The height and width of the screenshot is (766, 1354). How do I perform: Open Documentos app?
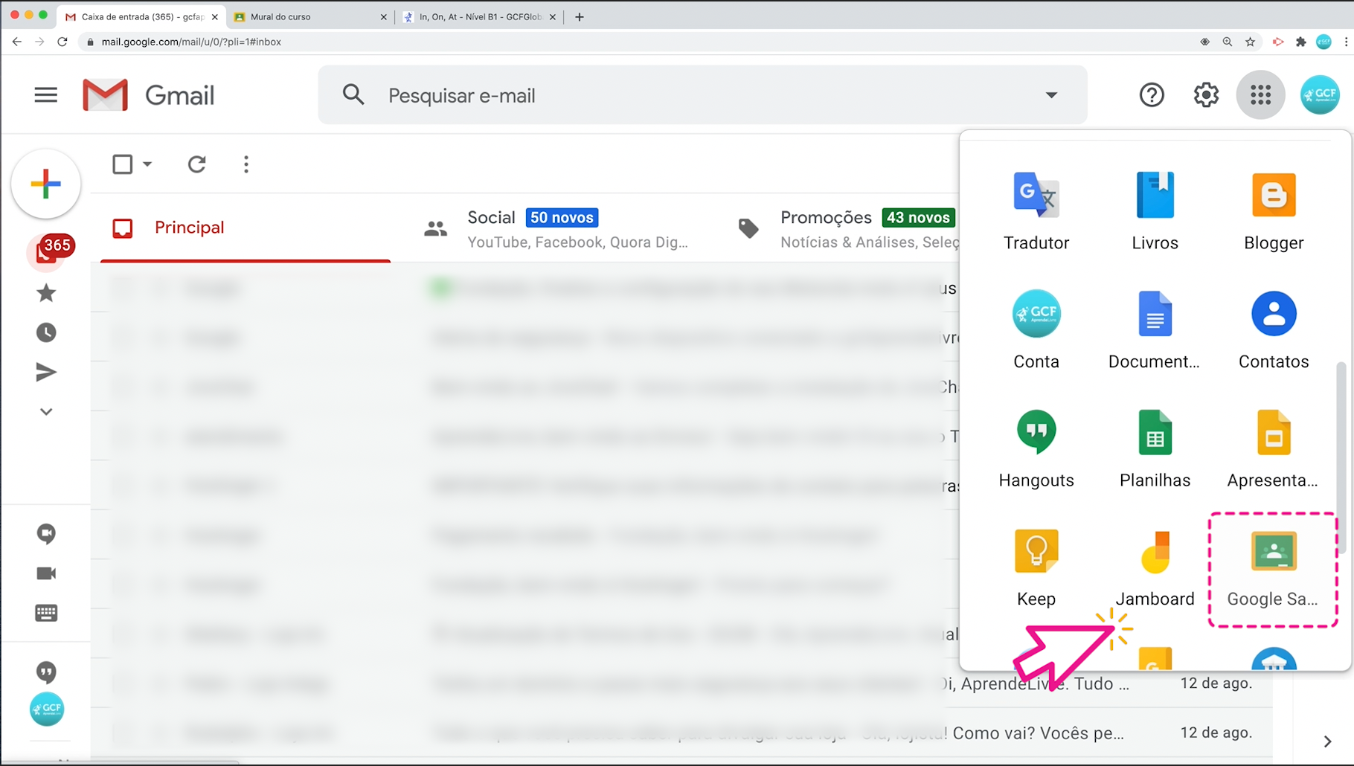coord(1155,330)
